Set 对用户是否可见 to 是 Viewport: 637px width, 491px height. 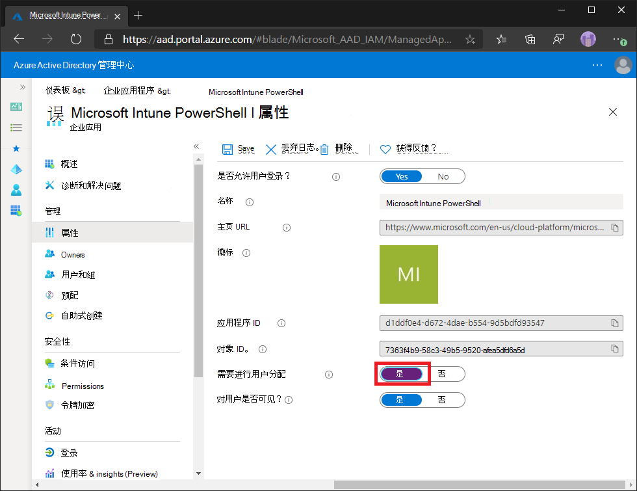click(x=402, y=400)
